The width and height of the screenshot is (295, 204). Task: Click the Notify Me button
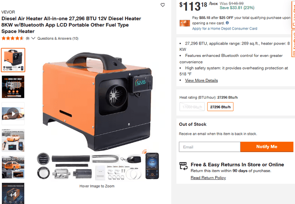coord(267,147)
